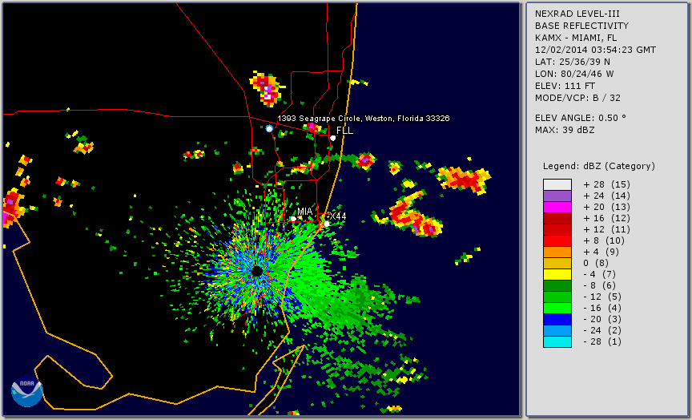This screenshot has height=420, width=692.
Task: Click the MAX: 39 dBZ text
Action: [x=565, y=130]
